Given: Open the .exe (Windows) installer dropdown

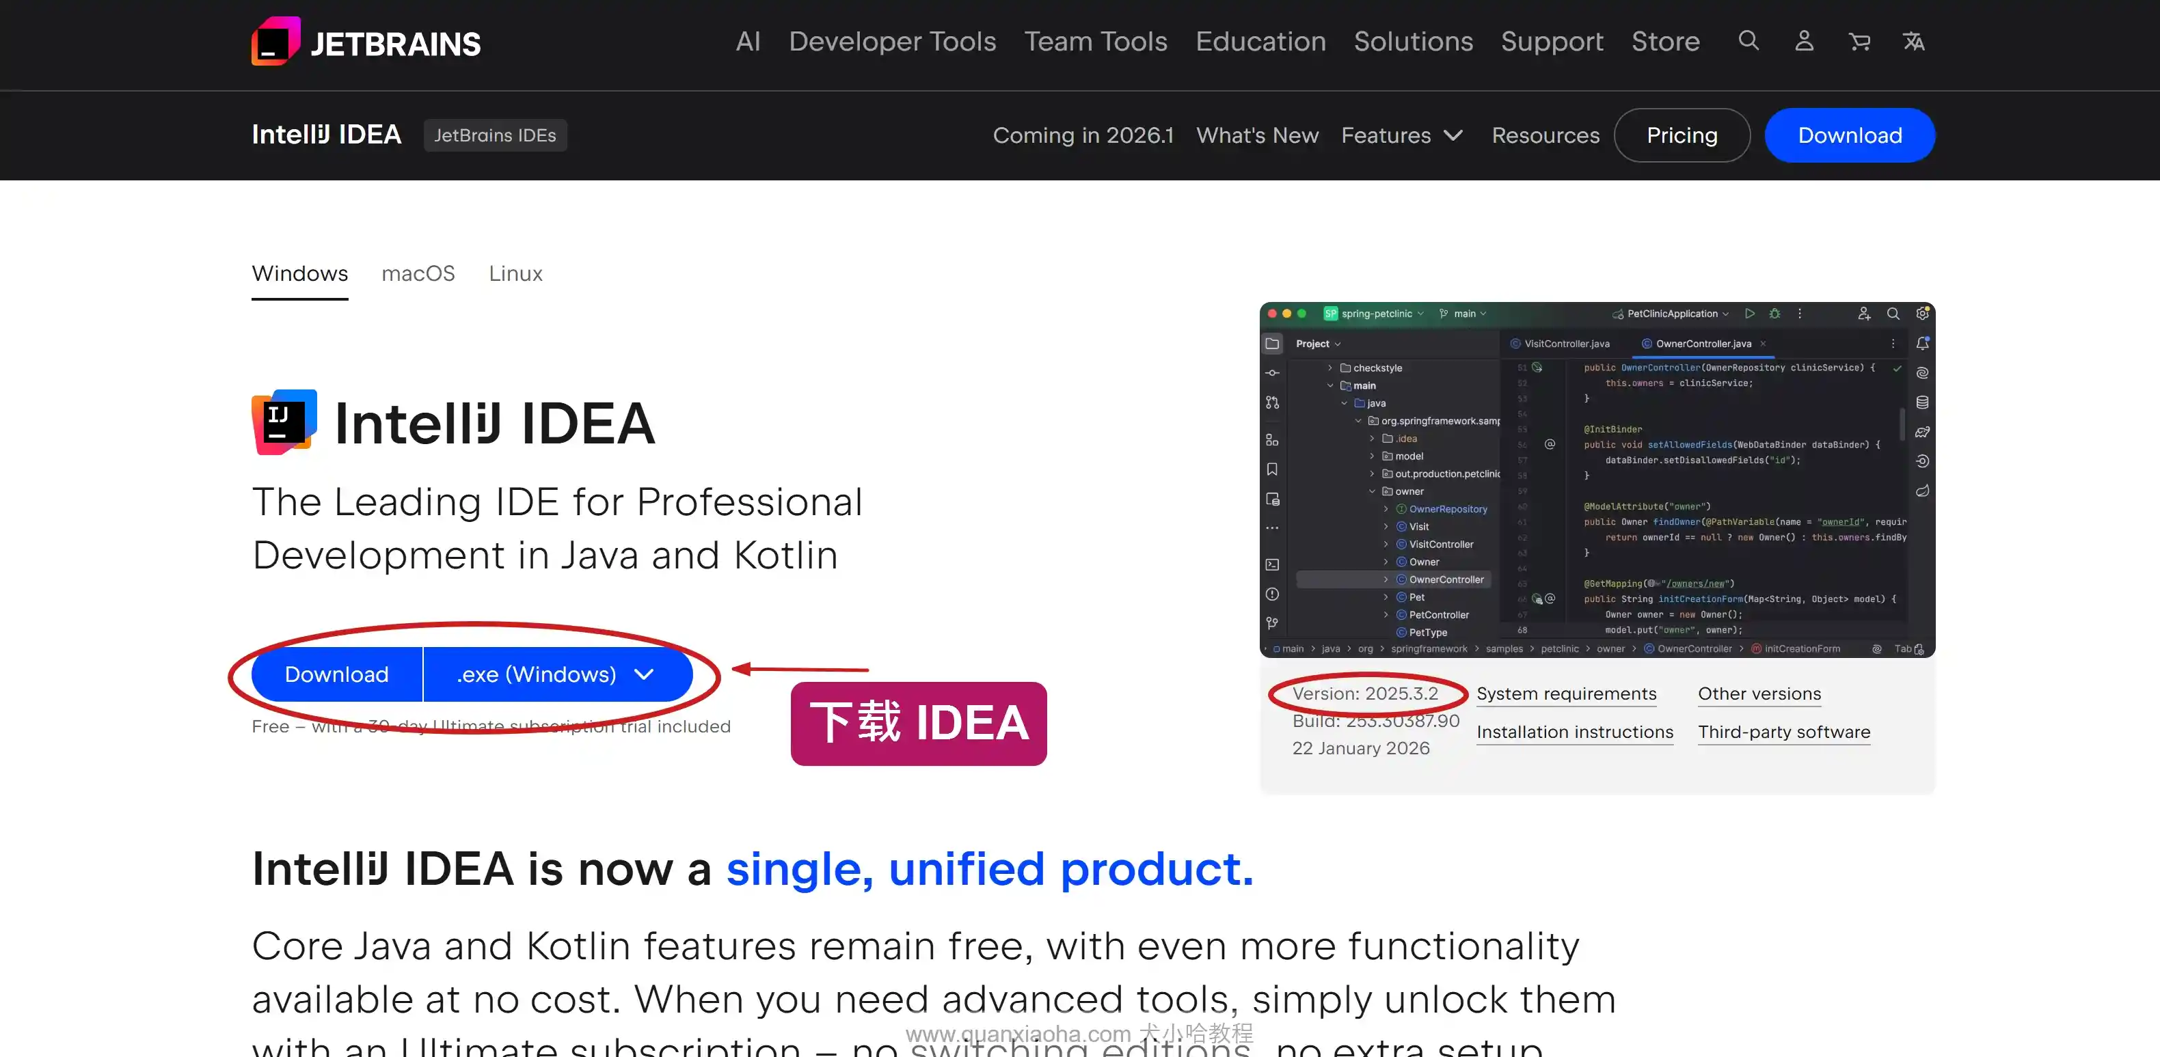Looking at the screenshot, I should [x=556, y=674].
